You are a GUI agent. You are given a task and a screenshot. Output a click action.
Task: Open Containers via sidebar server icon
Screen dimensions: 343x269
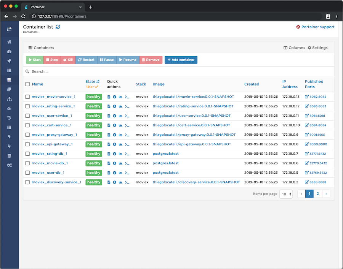pos(9,80)
